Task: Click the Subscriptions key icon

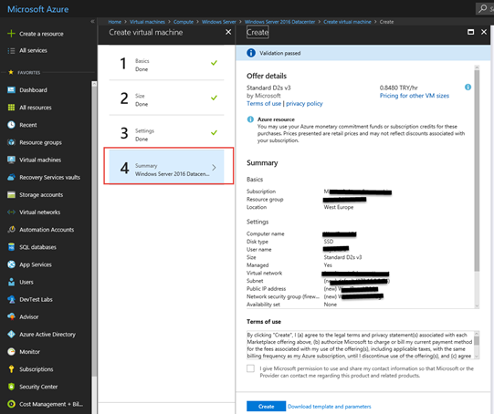Action: point(11,369)
